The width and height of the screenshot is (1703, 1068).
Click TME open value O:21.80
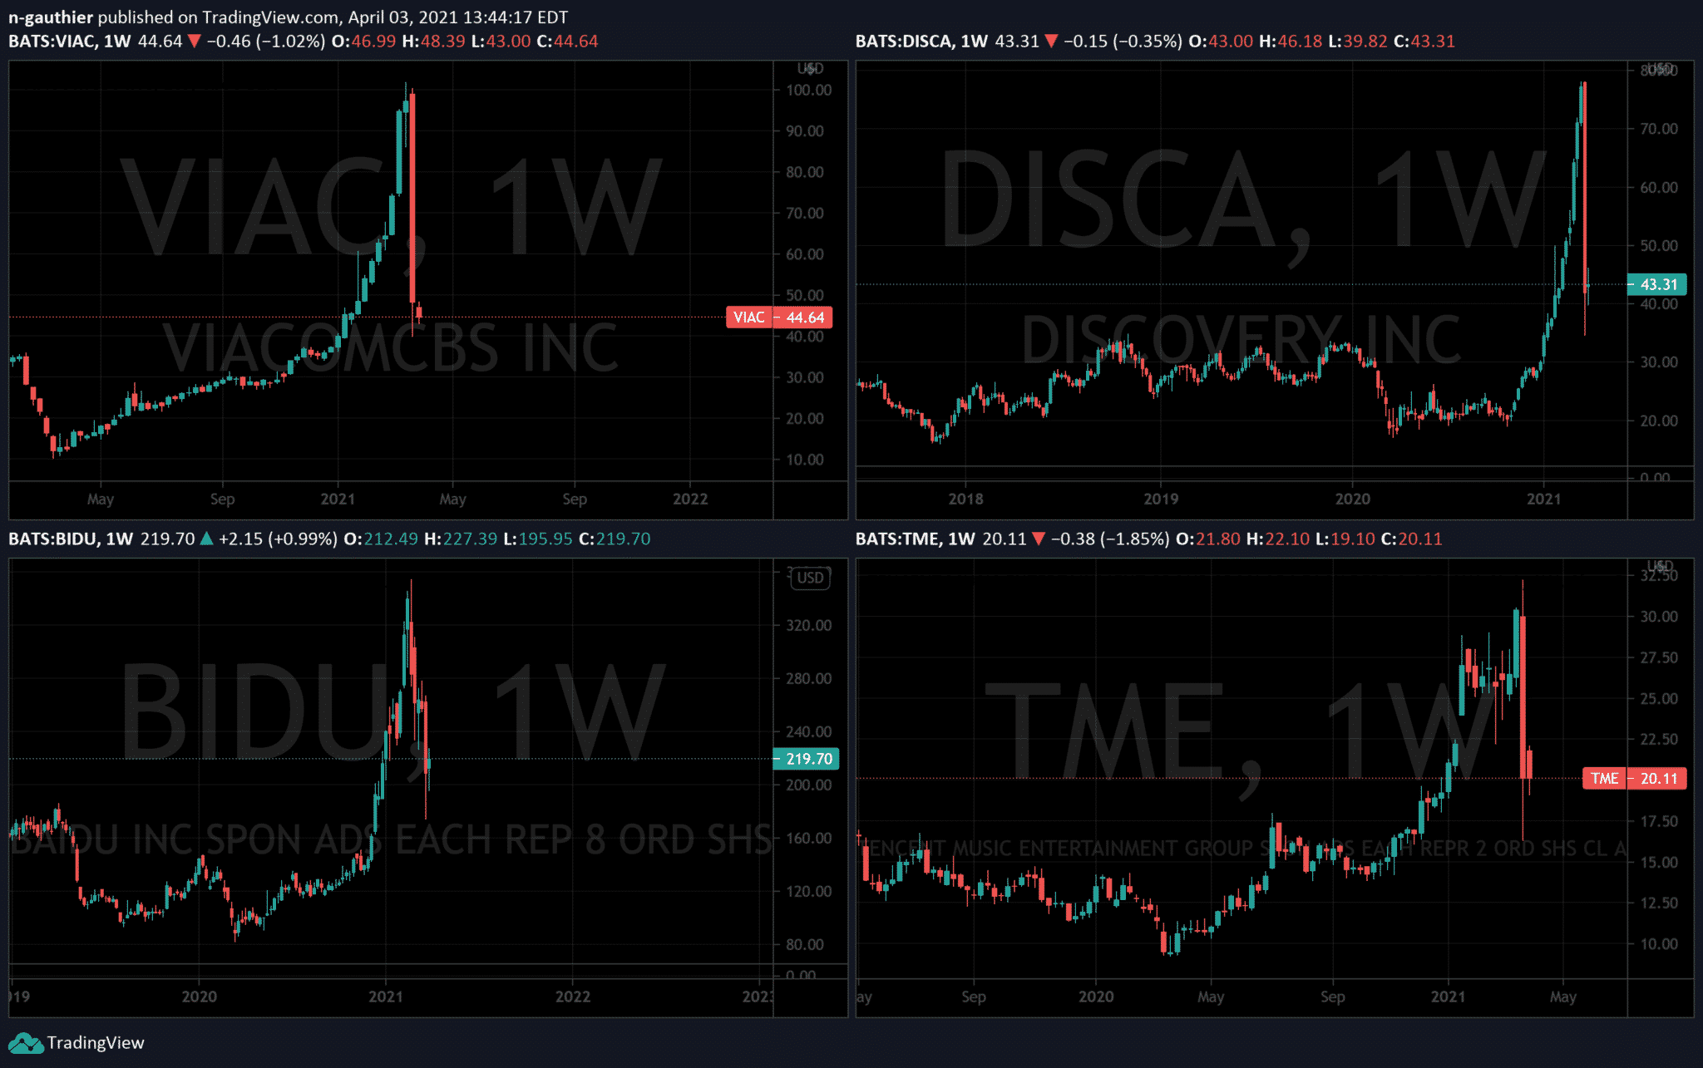click(1208, 539)
